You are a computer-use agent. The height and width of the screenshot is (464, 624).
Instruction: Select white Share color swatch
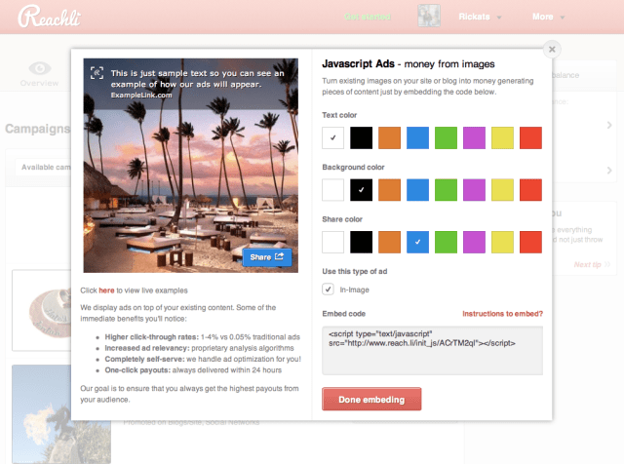tap(333, 242)
